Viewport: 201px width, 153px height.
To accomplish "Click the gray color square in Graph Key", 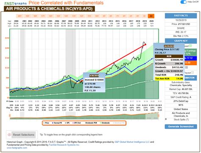I will pos(187,67).
